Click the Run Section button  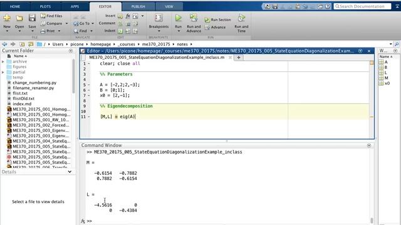click(x=217, y=19)
